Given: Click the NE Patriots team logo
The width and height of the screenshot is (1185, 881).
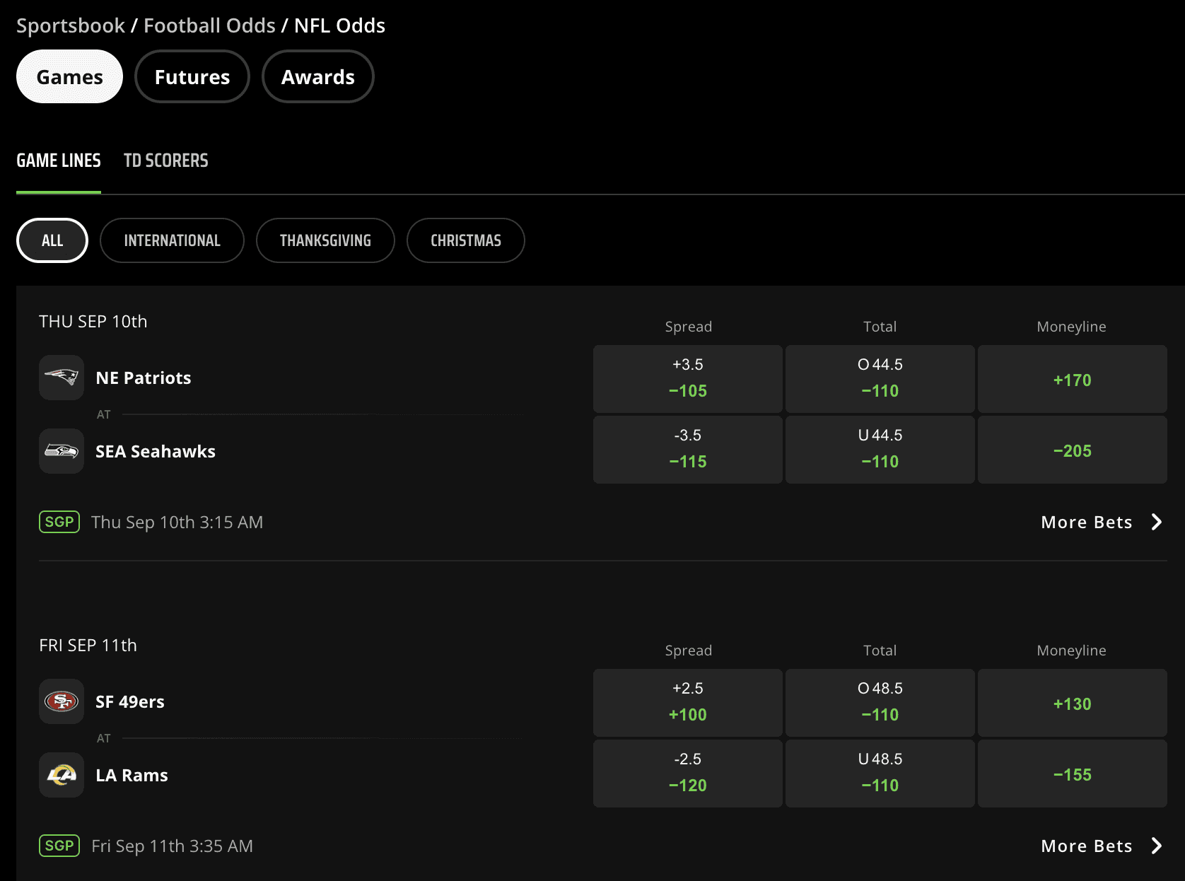Looking at the screenshot, I should coord(62,378).
